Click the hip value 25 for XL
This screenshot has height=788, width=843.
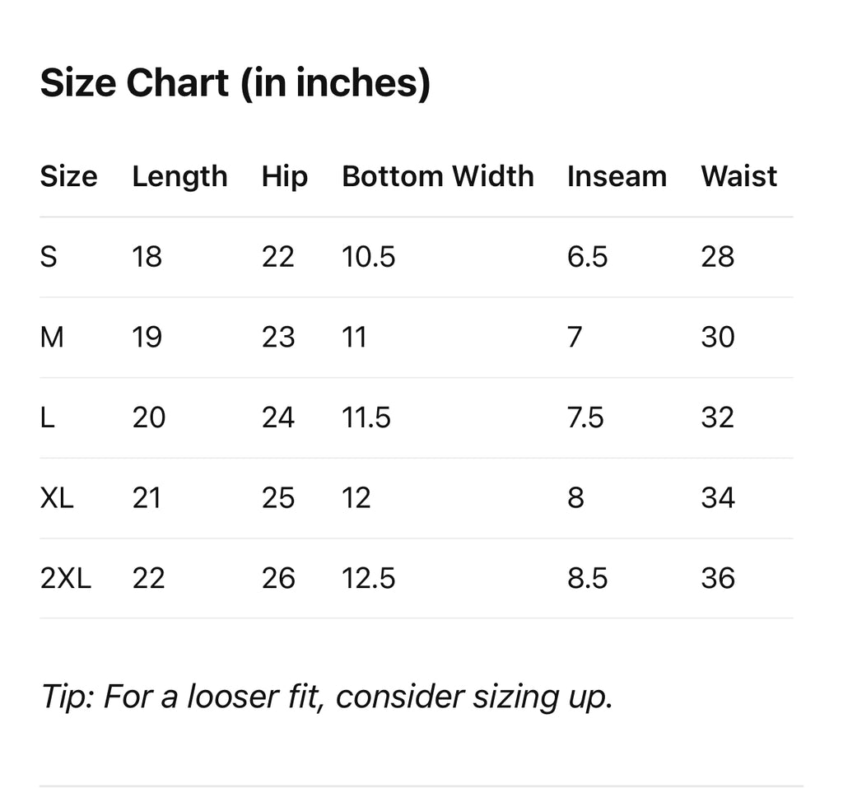coord(277,497)
